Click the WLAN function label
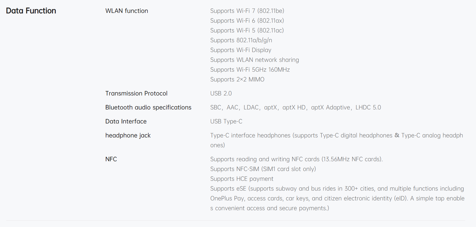 point(126,11)
